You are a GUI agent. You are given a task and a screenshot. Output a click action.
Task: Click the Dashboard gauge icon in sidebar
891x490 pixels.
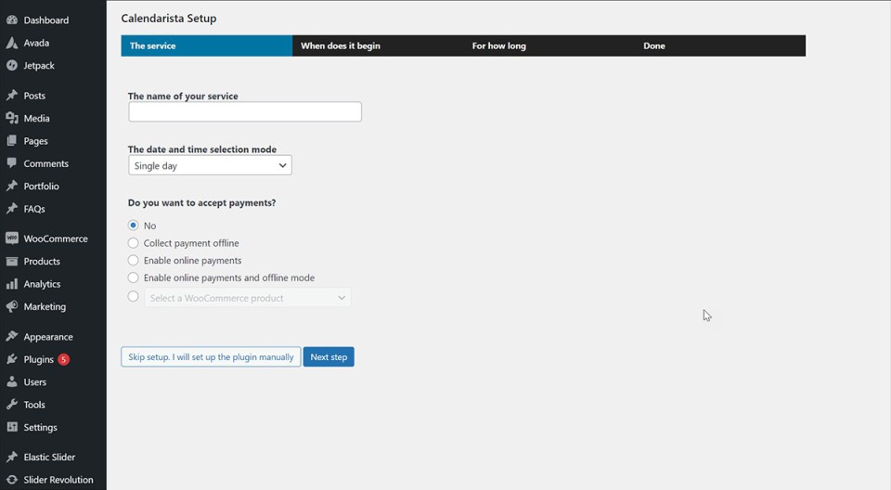[x=12, y=20]
